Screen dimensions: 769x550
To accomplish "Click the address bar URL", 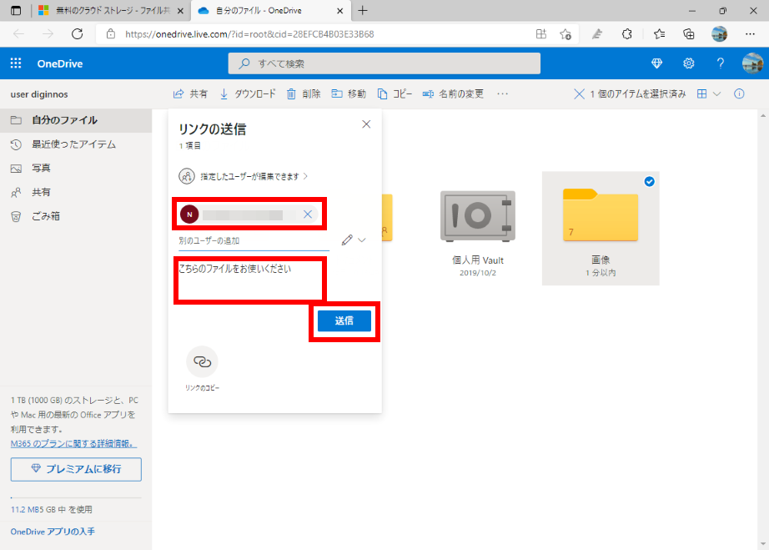I will tap(249, 34).
